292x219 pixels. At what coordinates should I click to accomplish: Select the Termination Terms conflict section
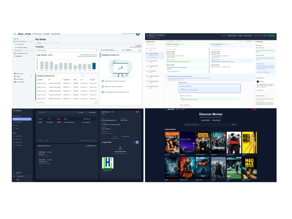pyautogui.click(x=154, y=66)
